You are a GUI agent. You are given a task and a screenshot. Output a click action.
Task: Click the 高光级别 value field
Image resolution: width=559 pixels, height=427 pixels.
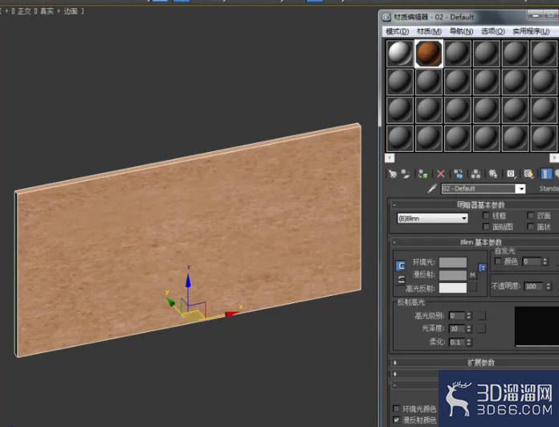pyautogui.click(x=457, y=315)
